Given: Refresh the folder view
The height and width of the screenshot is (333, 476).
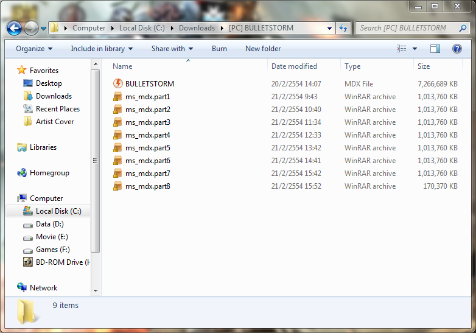Looking at the screenshot, I should pyautogui.click(x=343, y=28).
